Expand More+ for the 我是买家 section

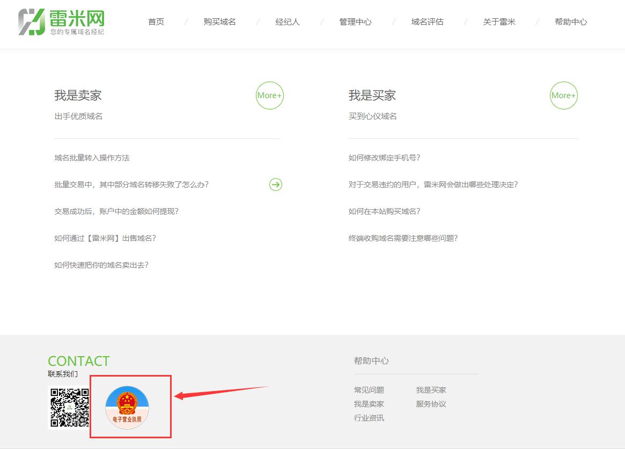point(563,95)
